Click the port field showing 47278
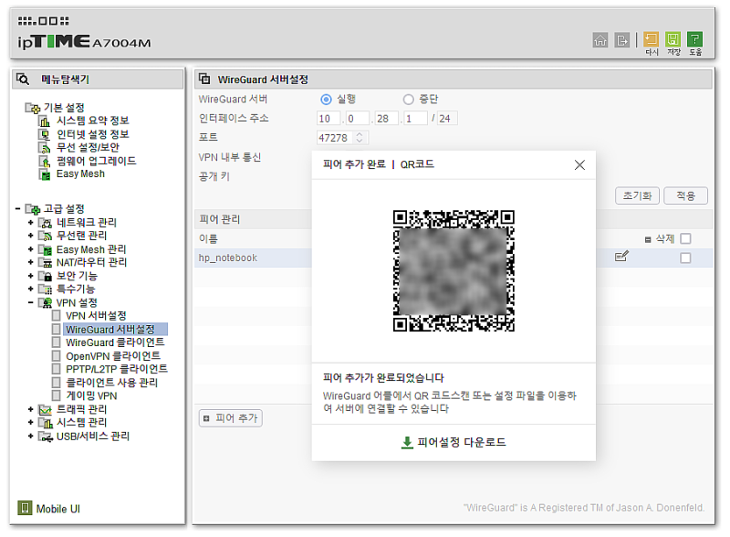The height and width of the screenshot is (537, 730). (x=342, y=138)
